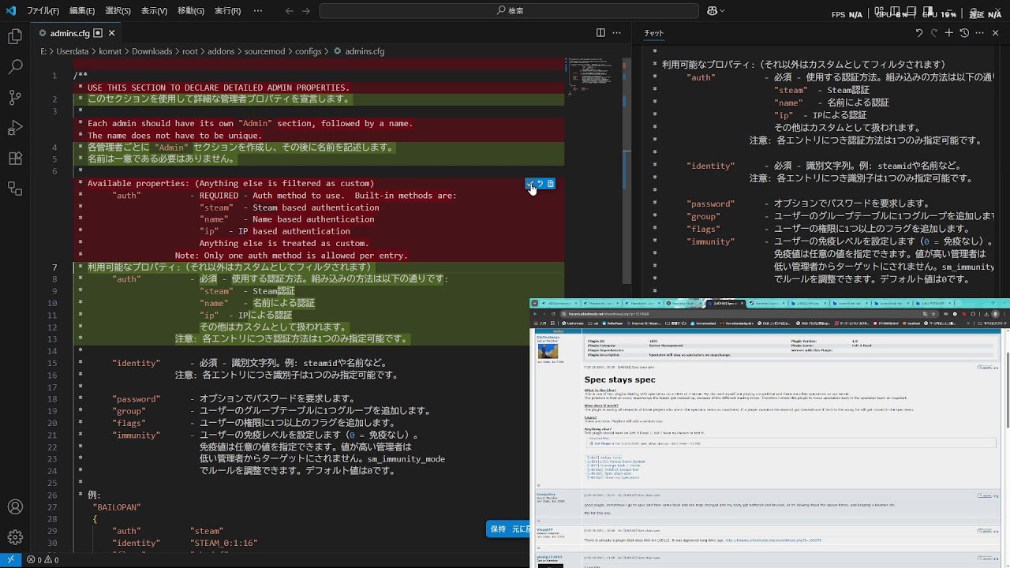Image resolution: width=1010 pixels, height=568 pixels.
Task: Click the 保持 button
Action: [498, 529]
